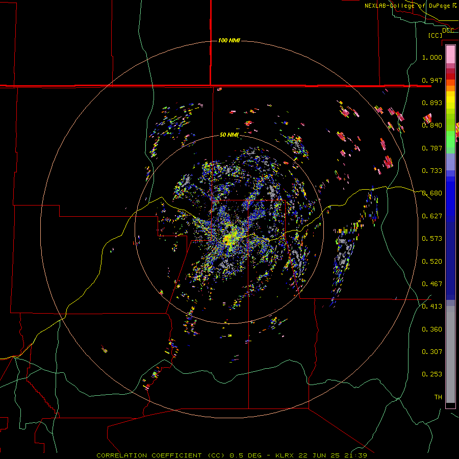
Task: Select the 0.627 scale value
Action: 432,216
